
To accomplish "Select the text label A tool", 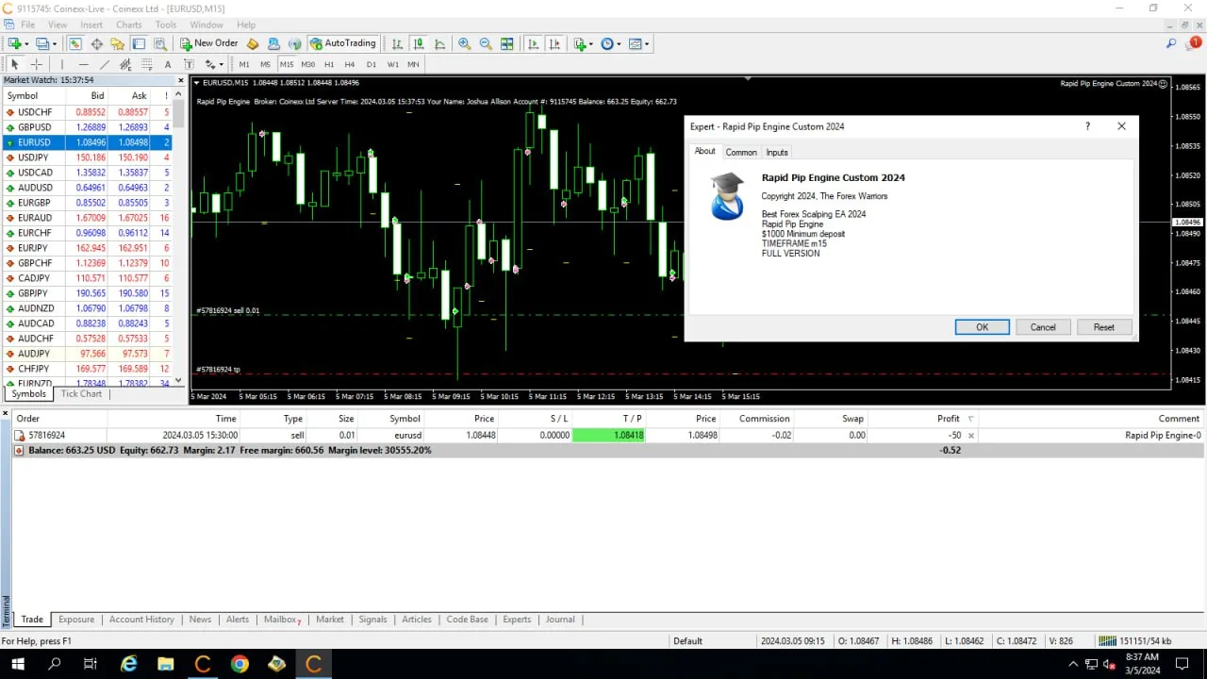I will tap(168, 64).
